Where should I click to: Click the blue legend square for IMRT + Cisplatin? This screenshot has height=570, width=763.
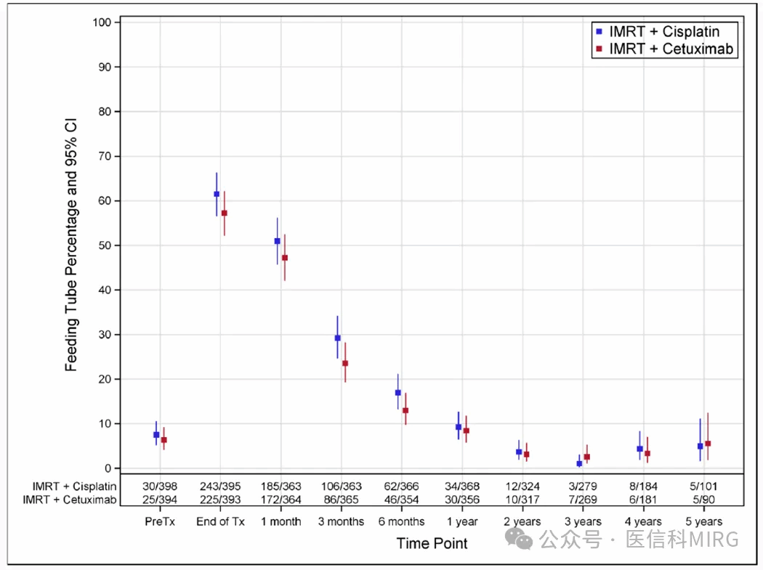point(599,32)
